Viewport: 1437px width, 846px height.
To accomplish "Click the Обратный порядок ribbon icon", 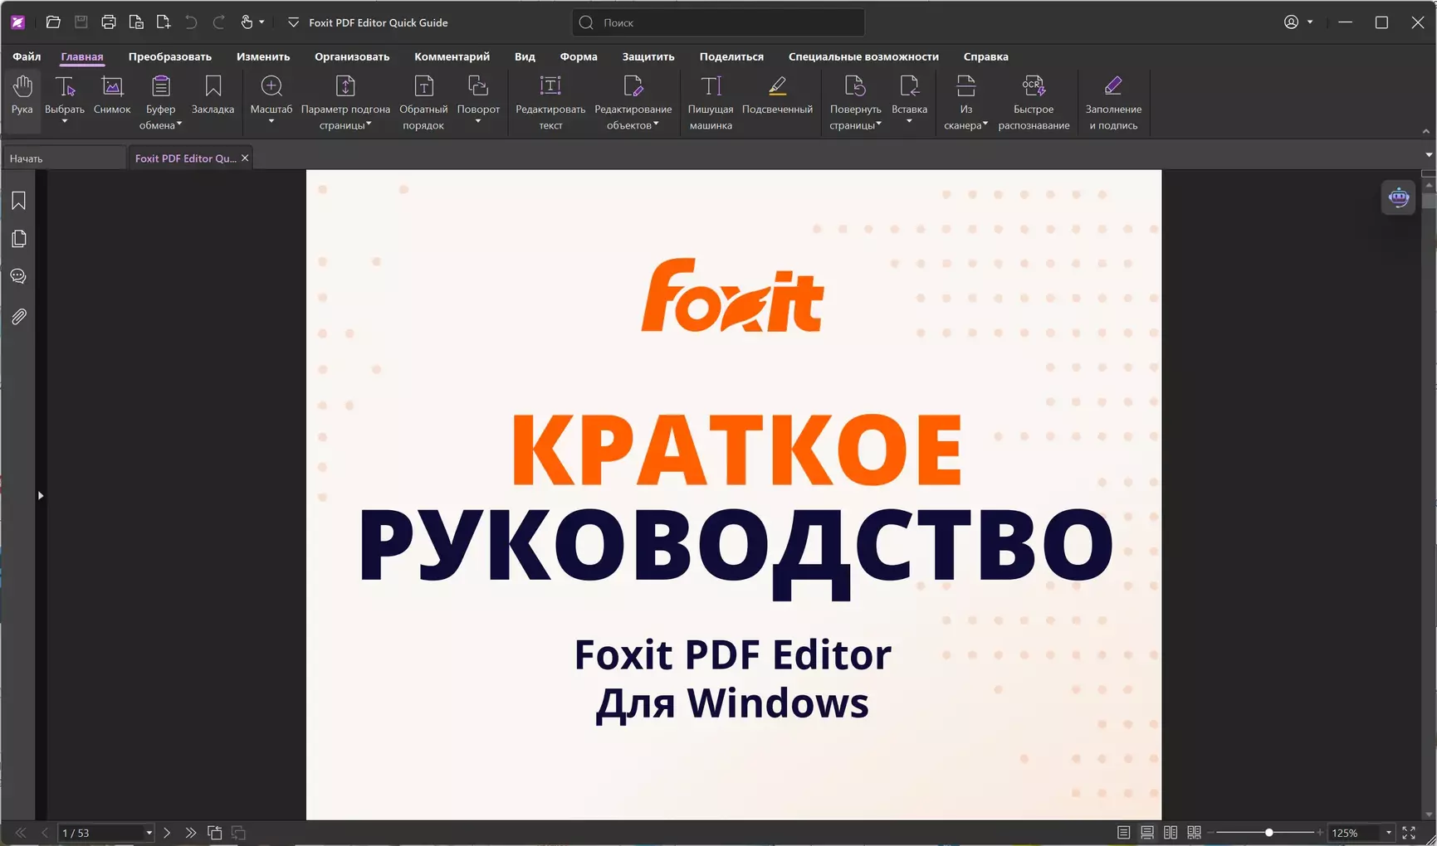I will [423, 85].
